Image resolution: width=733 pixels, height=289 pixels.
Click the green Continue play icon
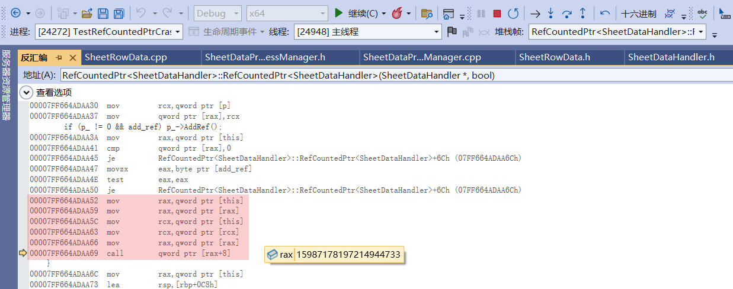point(338,12)
